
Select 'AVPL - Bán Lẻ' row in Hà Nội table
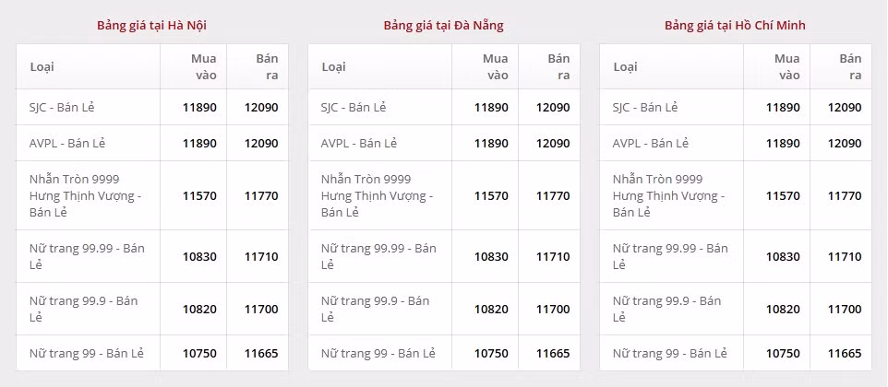tap(151, 143)
